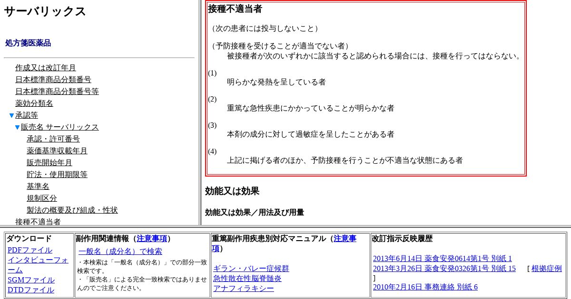Open 規制区分 entry in sidebar
This screenshot has width=571, height=299.
coord(42,198)
